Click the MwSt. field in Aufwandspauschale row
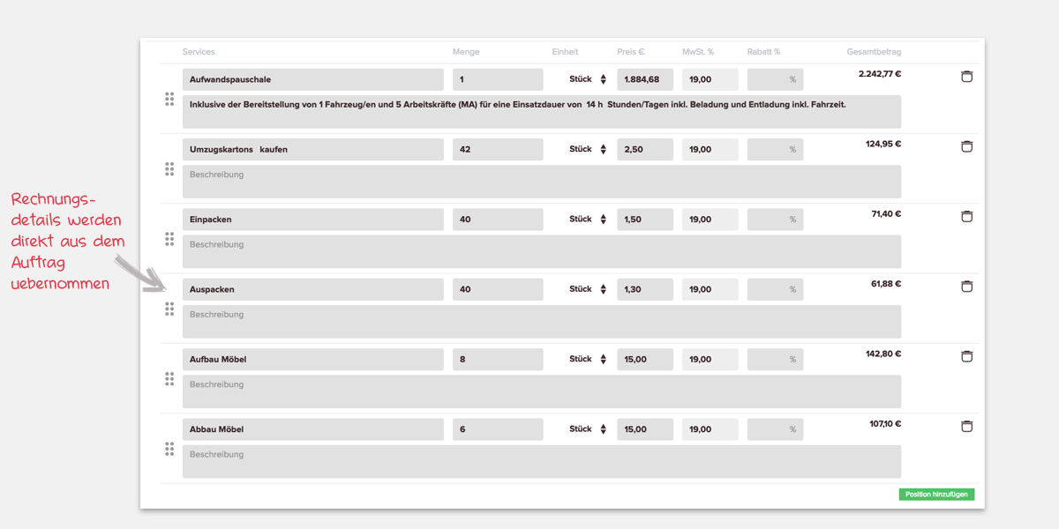Screen dimensions: 1059x529 point(710,79)
